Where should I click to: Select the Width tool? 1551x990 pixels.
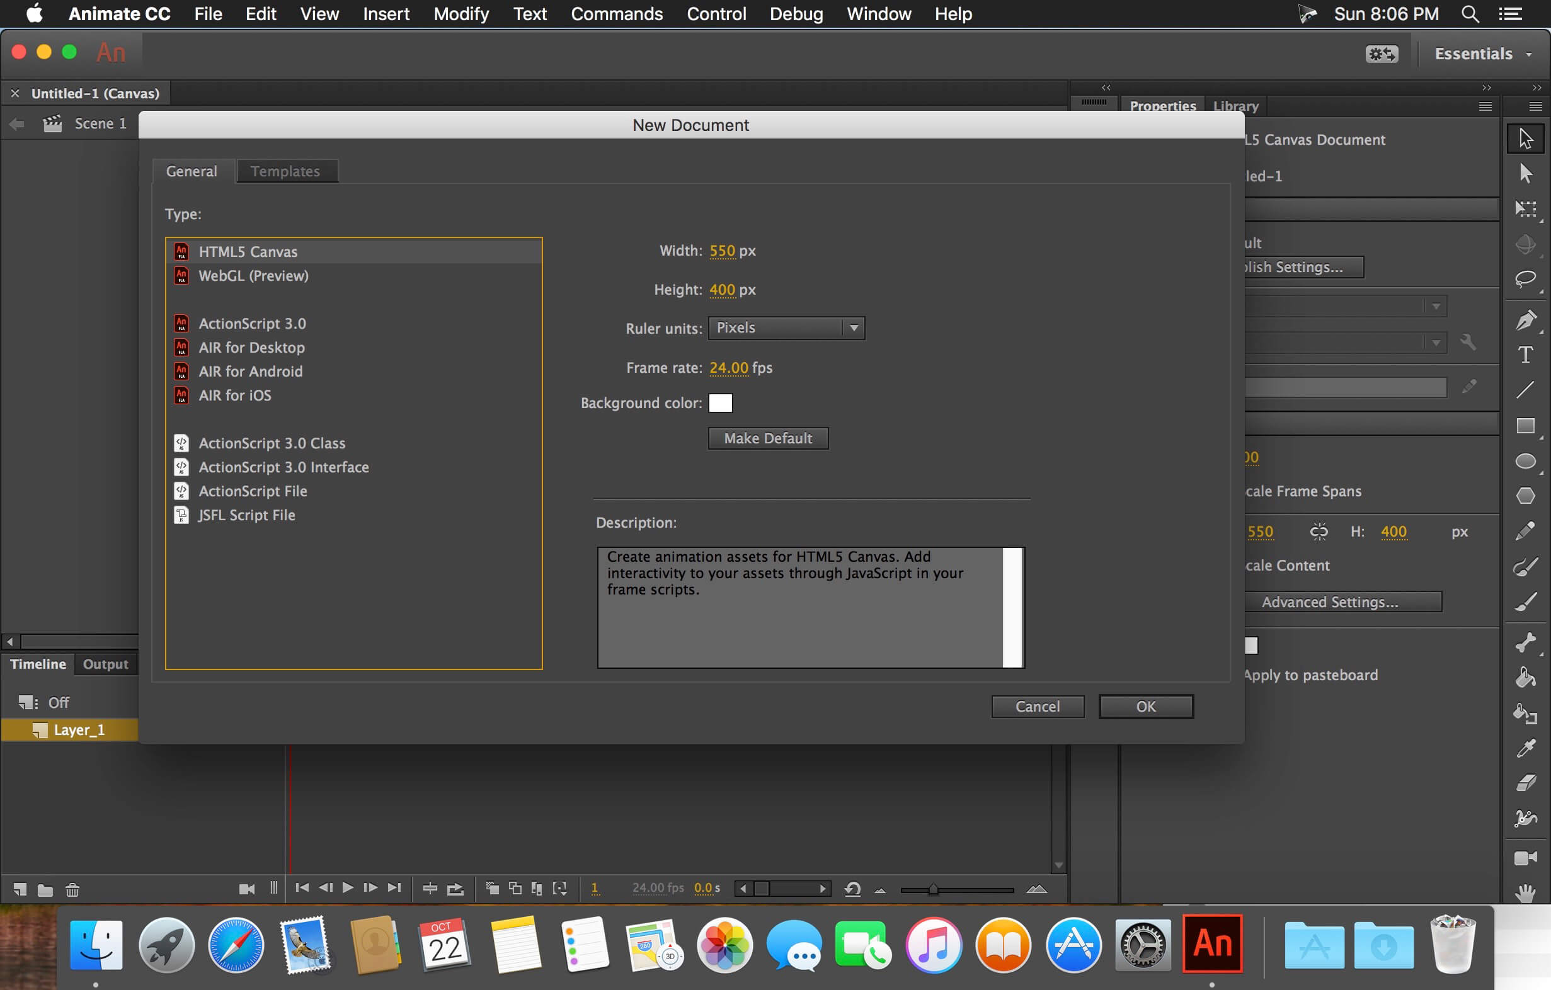(x=1525, y=818)
